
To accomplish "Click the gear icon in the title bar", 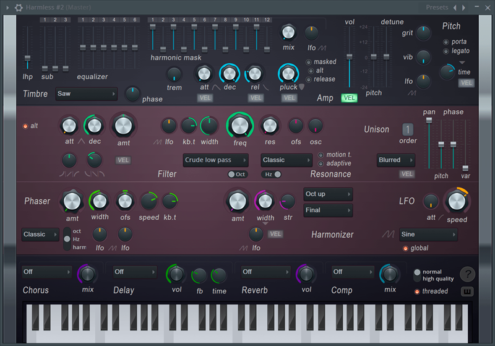I will 19,7.
